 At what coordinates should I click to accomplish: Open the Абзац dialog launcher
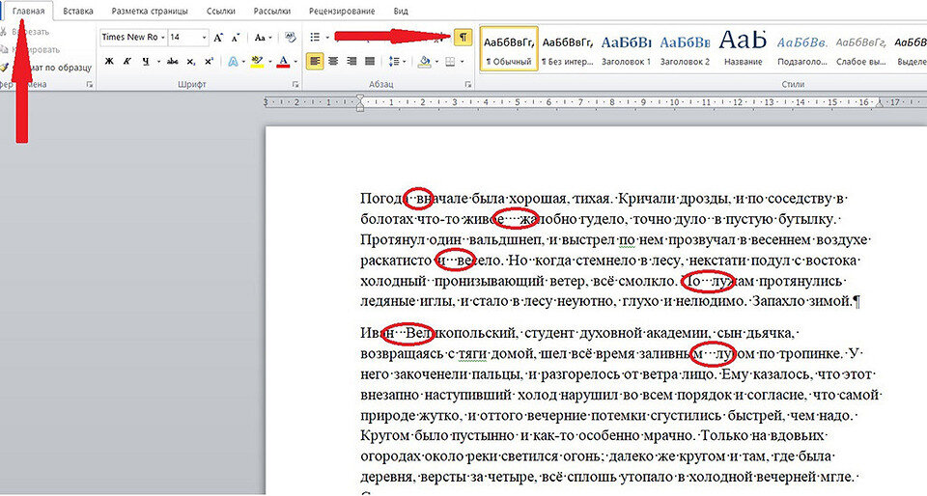(468, 85)
